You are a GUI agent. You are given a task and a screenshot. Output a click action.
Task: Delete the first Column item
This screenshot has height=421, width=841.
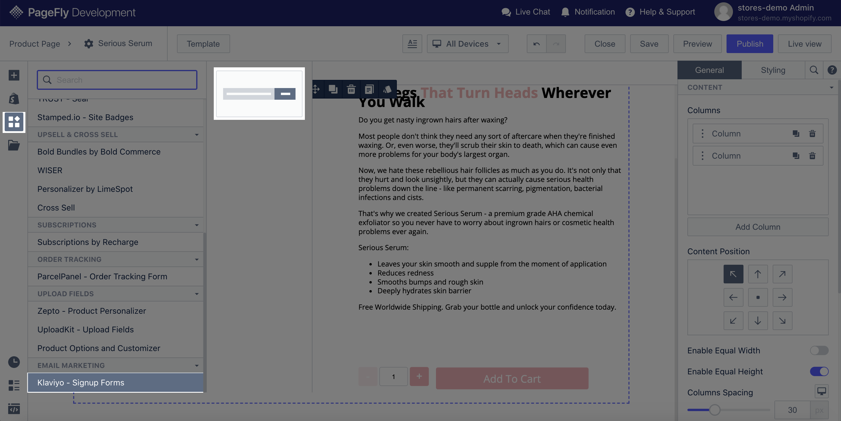click(x=812, y=134)
